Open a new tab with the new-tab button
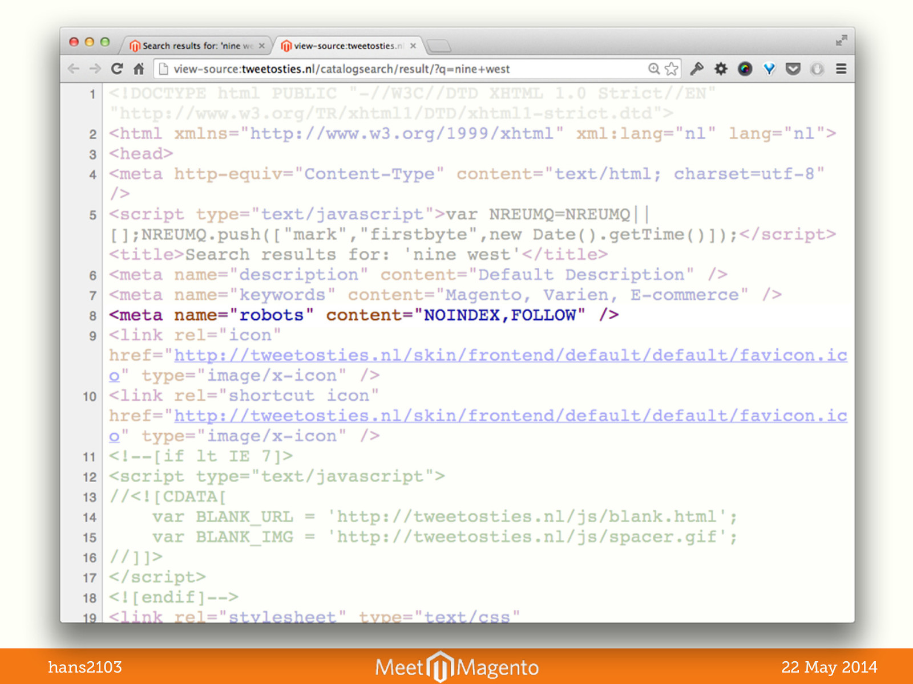 pyautogui.click(x=438, y=46)
